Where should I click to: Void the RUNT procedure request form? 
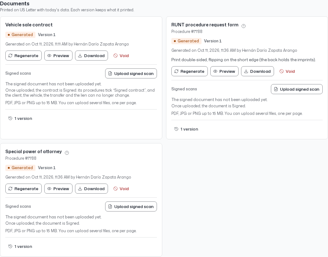coord(287,71)
